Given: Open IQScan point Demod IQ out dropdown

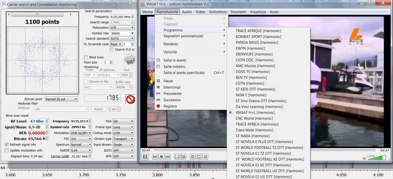Looking at the screenshot, I should (61, 99).
